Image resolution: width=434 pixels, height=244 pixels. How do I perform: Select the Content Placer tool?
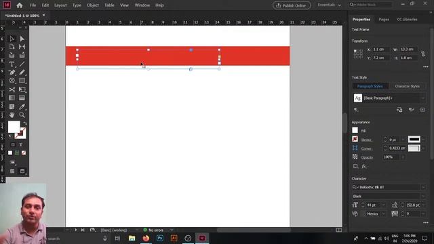tap(22, 55)
